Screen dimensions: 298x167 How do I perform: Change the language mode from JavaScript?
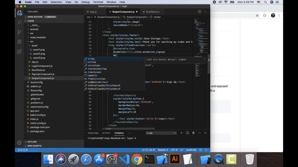191,150
